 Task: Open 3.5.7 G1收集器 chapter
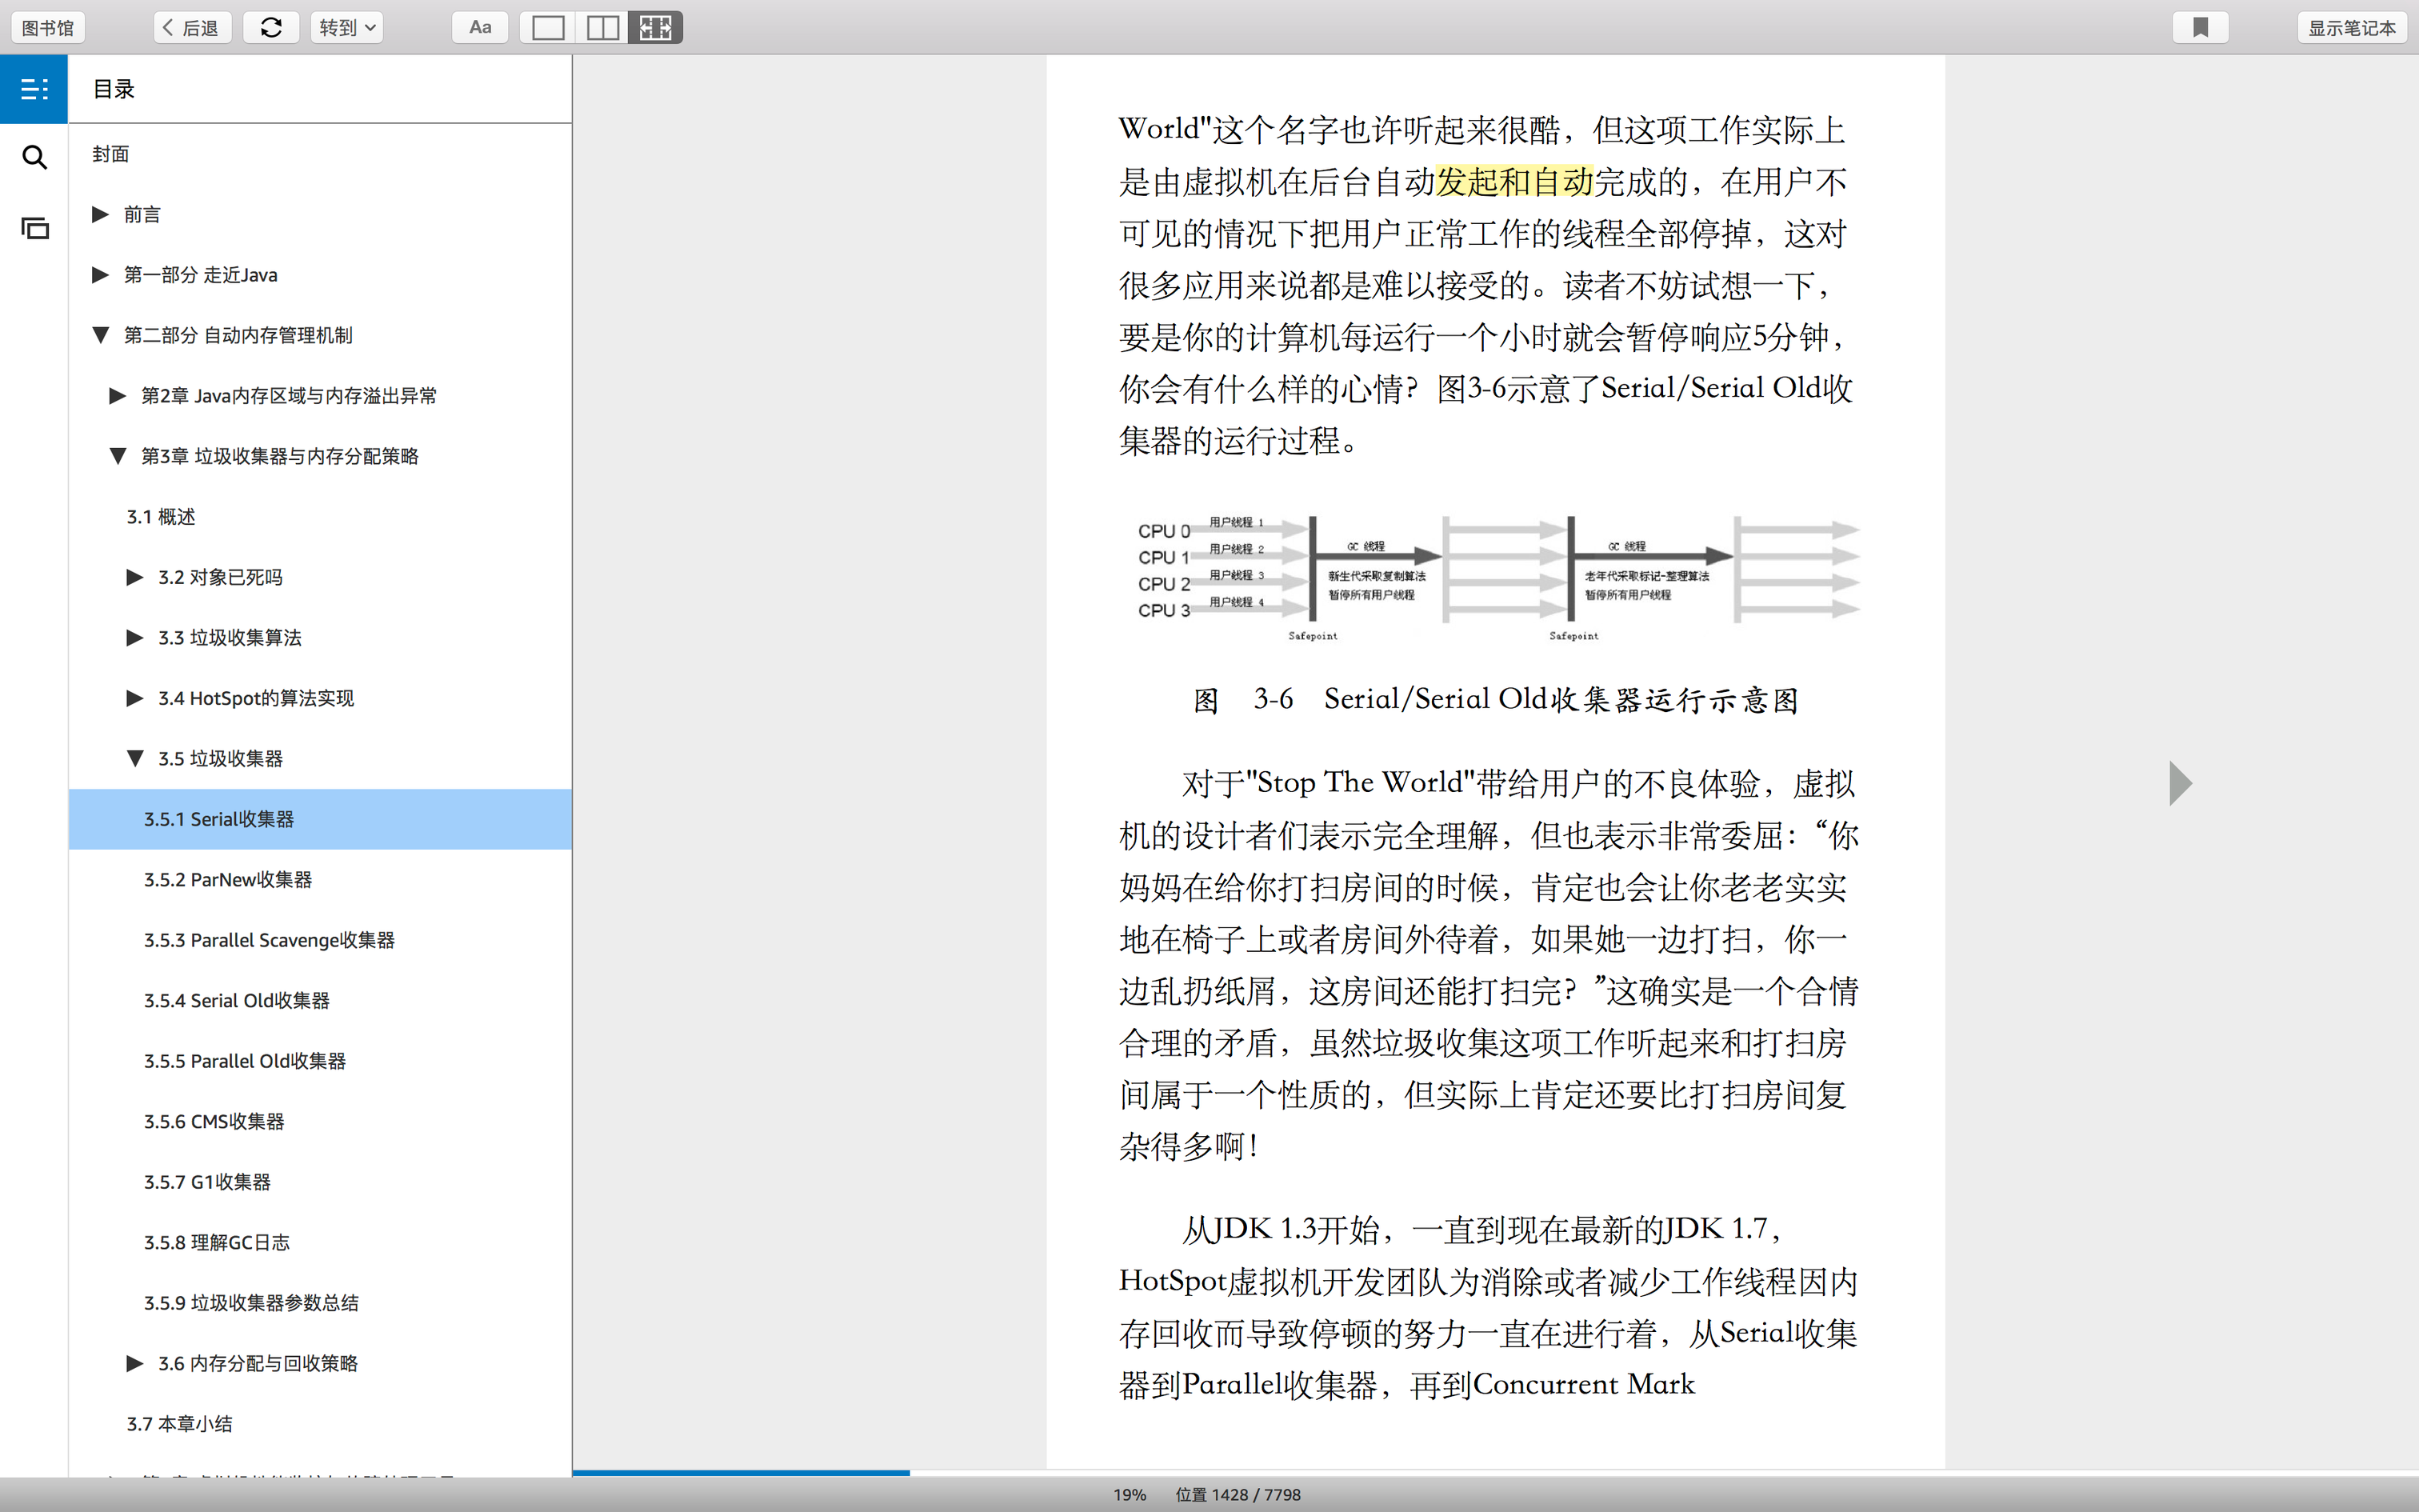point(207,1182)
